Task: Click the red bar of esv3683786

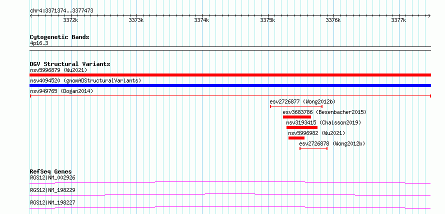Action: tap(297, 117)
